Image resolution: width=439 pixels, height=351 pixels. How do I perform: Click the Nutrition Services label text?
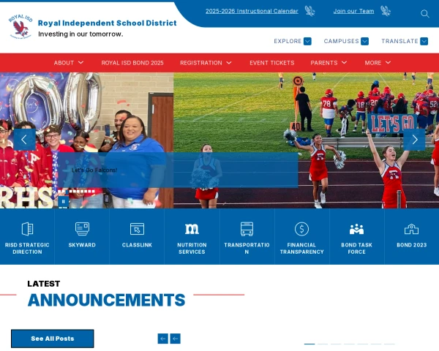pos(192,249)
